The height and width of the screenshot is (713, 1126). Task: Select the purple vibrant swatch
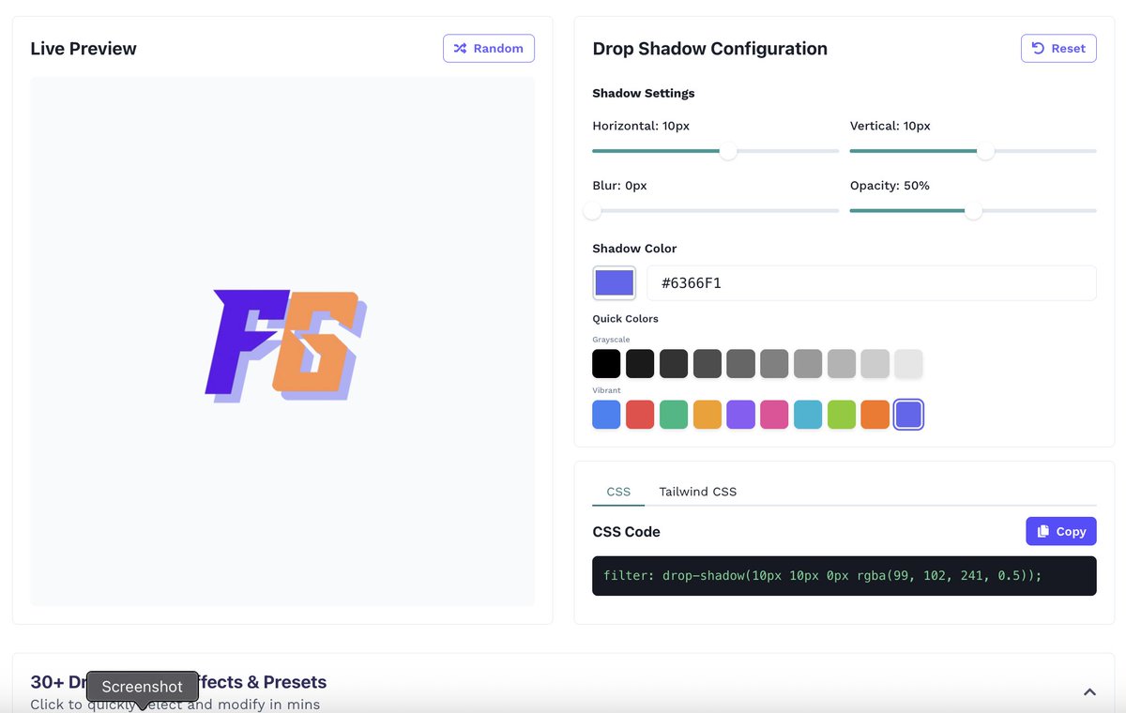pyautogui.click(x=741, y=415)
